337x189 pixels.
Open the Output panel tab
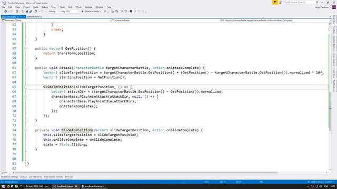coord(23,177)
